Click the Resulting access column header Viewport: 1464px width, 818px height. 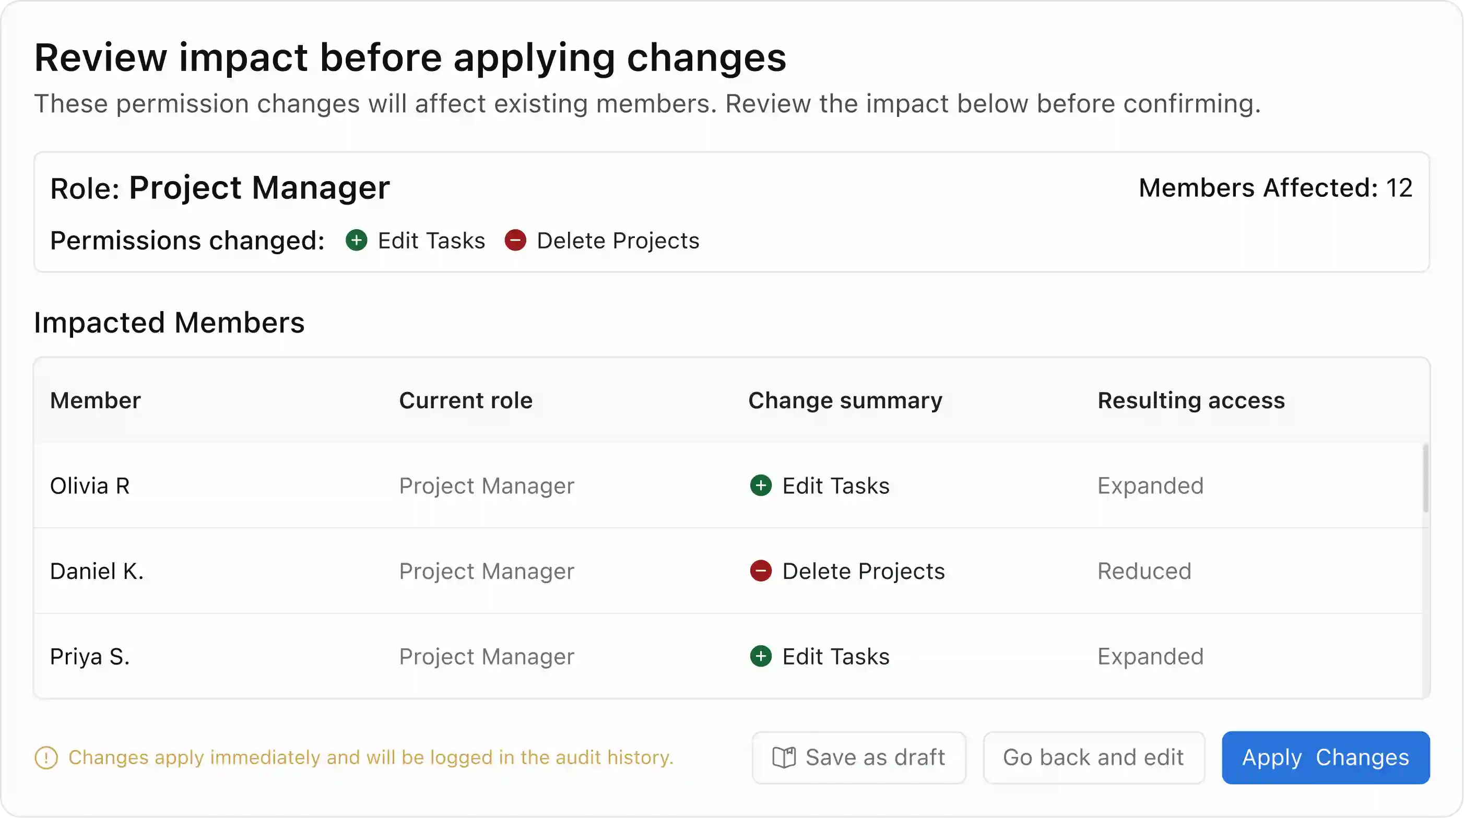(x=1190, y=400)
